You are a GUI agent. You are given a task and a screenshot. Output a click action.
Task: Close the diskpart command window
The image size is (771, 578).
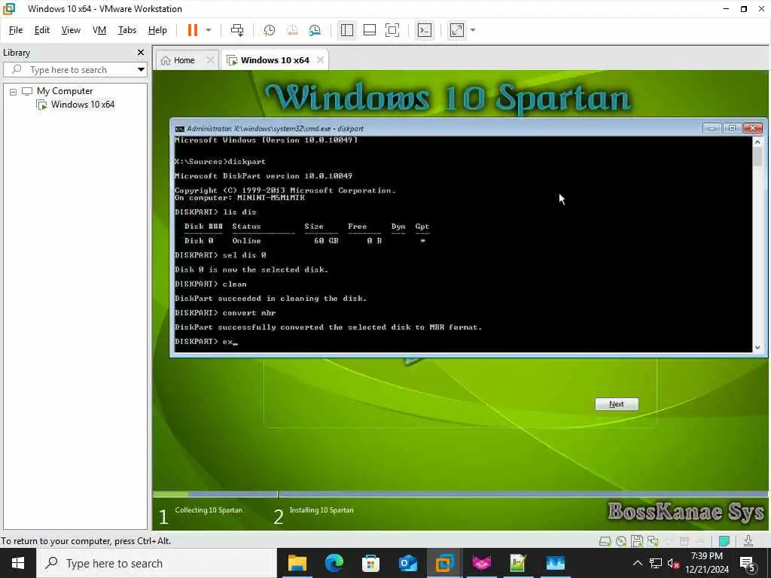(x=752, y=128)
